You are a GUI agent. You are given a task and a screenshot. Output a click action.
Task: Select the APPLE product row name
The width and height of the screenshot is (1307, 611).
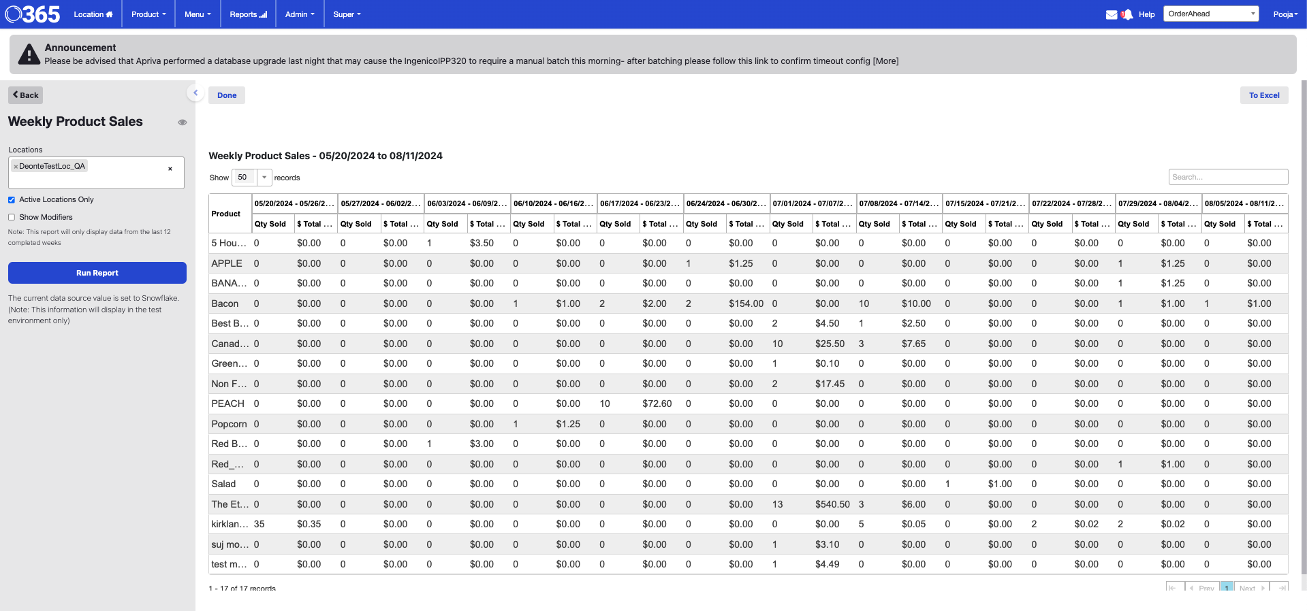click(227, 263)
